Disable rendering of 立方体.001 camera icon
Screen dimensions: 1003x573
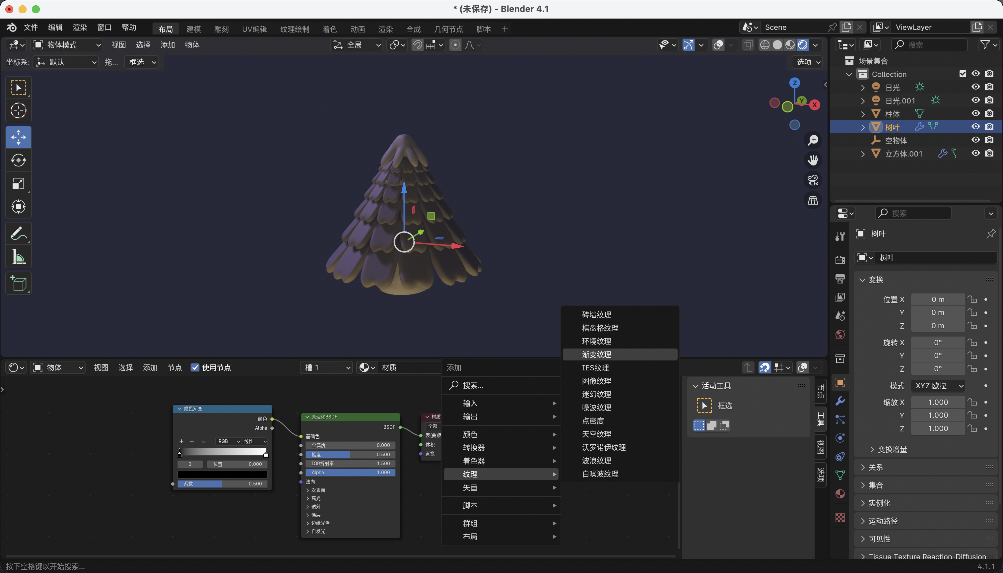point(989,154)
